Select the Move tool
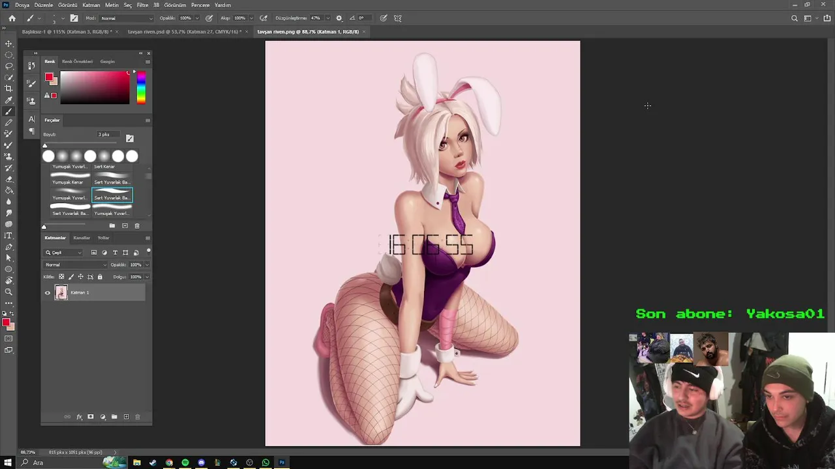Screen dimensions: 835x469 8,43
